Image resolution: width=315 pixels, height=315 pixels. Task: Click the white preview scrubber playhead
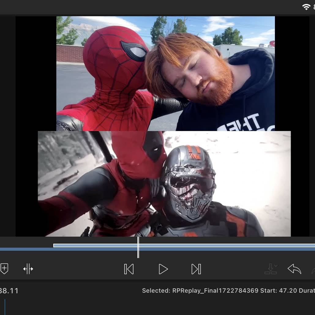tap(138, 247)
